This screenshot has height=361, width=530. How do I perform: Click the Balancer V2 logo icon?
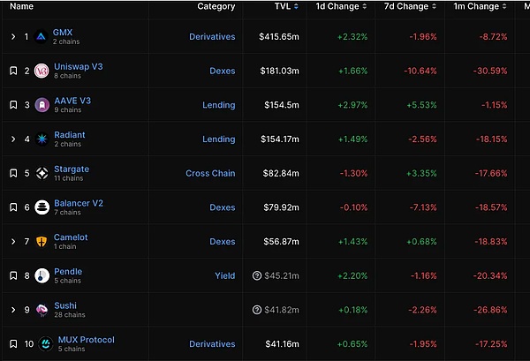(41, 207)
